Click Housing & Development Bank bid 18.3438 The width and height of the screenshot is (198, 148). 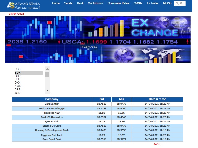tap(102, 130)
